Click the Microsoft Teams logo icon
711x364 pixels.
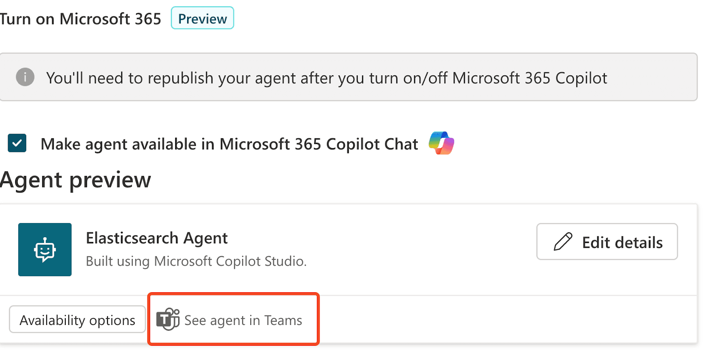click(168, 319)
